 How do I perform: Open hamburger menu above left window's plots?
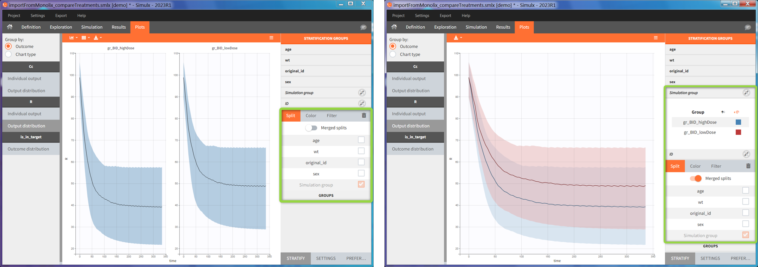(x=271, y=38)
